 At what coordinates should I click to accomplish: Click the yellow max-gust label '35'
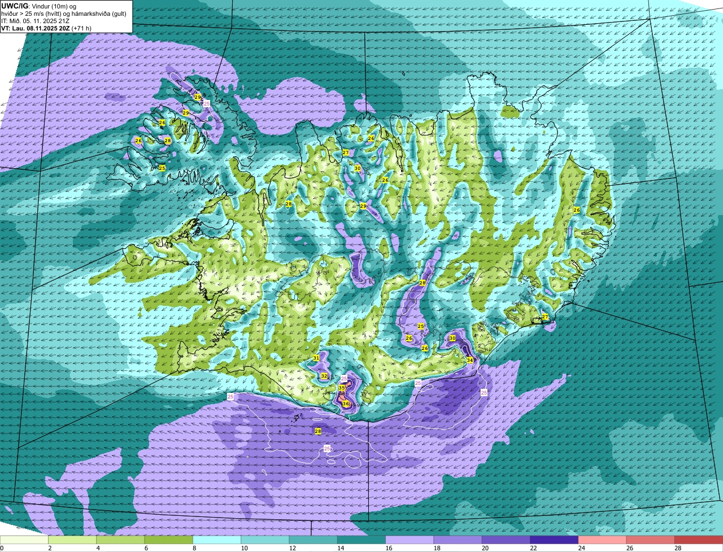tap(342, 388)
